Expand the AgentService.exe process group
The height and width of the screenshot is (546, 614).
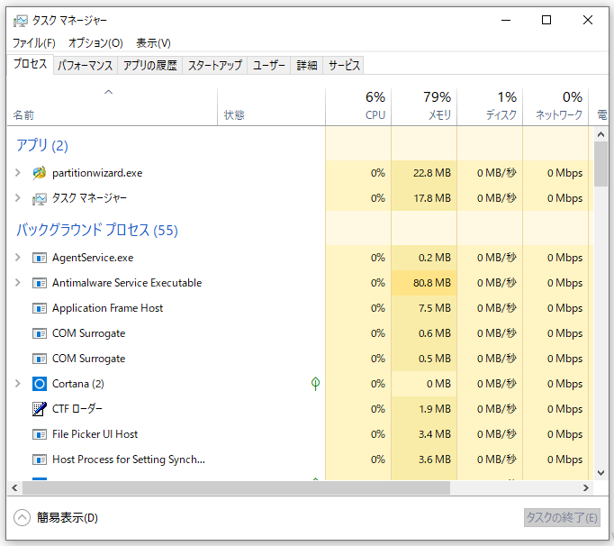pos(18,258)
